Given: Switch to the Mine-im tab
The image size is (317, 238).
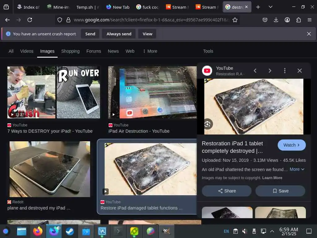Looking at the screenshot, I should click(58, 7).
